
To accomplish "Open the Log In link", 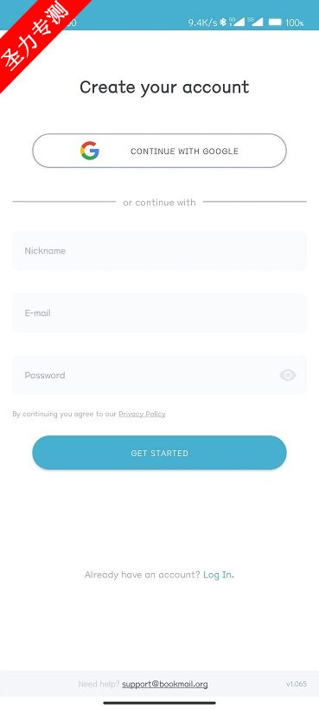I will [219, 575].
